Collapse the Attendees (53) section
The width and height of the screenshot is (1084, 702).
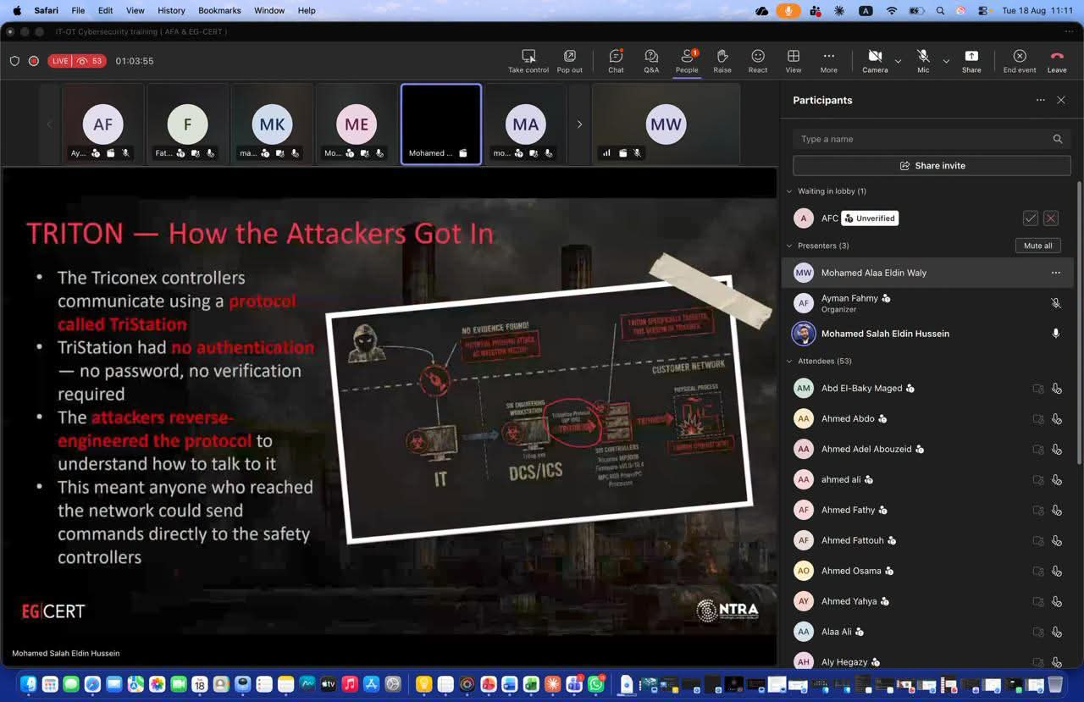point(790,361)
